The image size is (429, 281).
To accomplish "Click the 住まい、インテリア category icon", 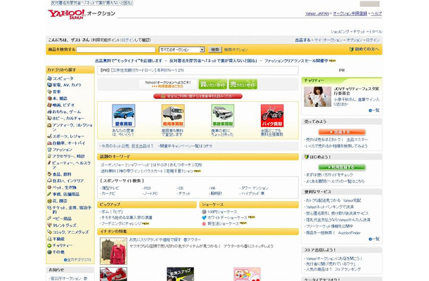I will 49,181.
